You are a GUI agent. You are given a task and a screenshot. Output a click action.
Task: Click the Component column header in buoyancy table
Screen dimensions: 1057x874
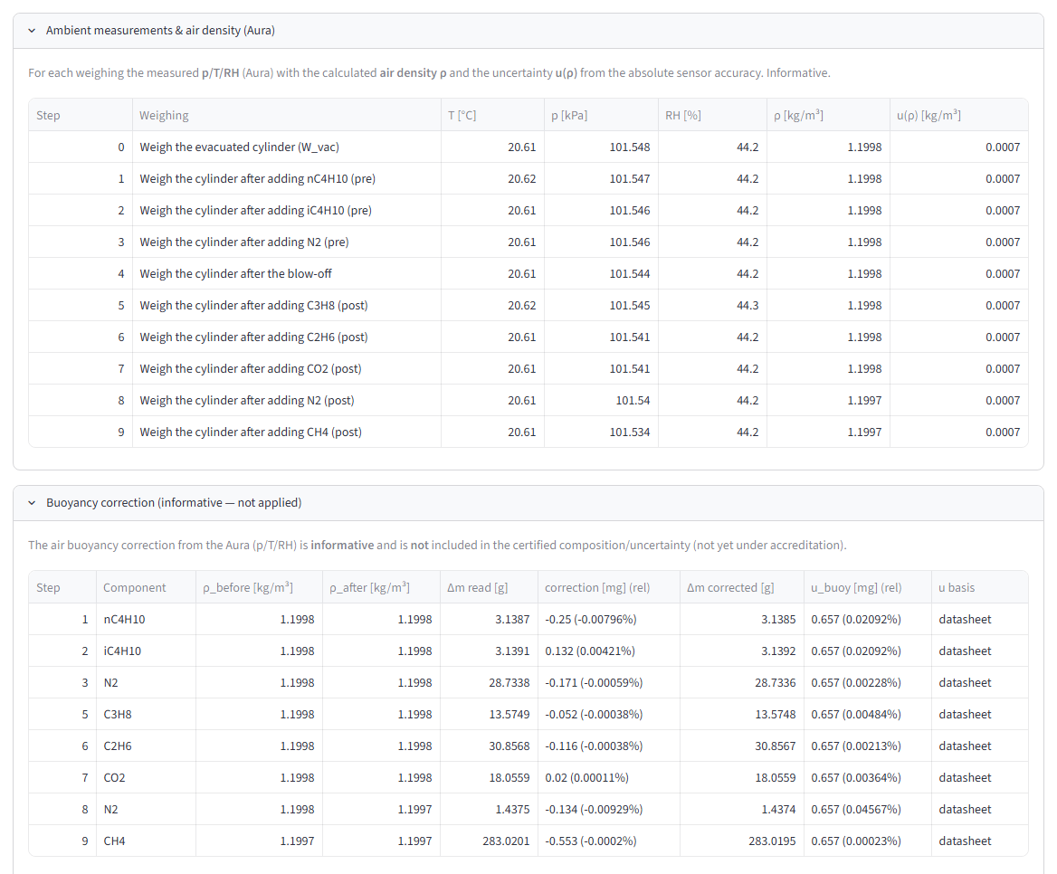pyautogui.click(x=134, y=587)
